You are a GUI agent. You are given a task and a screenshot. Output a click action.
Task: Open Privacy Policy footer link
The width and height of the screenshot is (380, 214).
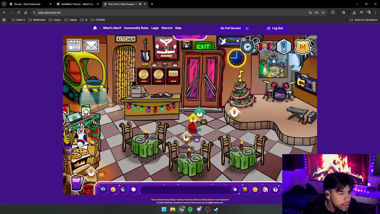[200, 200]
